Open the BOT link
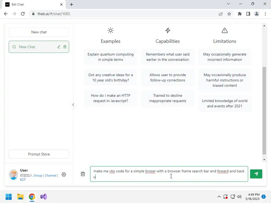This screenshot has width=271, height=203. 23,180
